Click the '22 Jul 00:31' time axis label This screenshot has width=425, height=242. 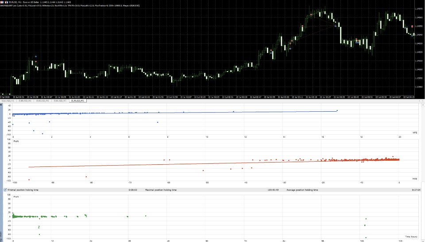[x=19, y=97]
